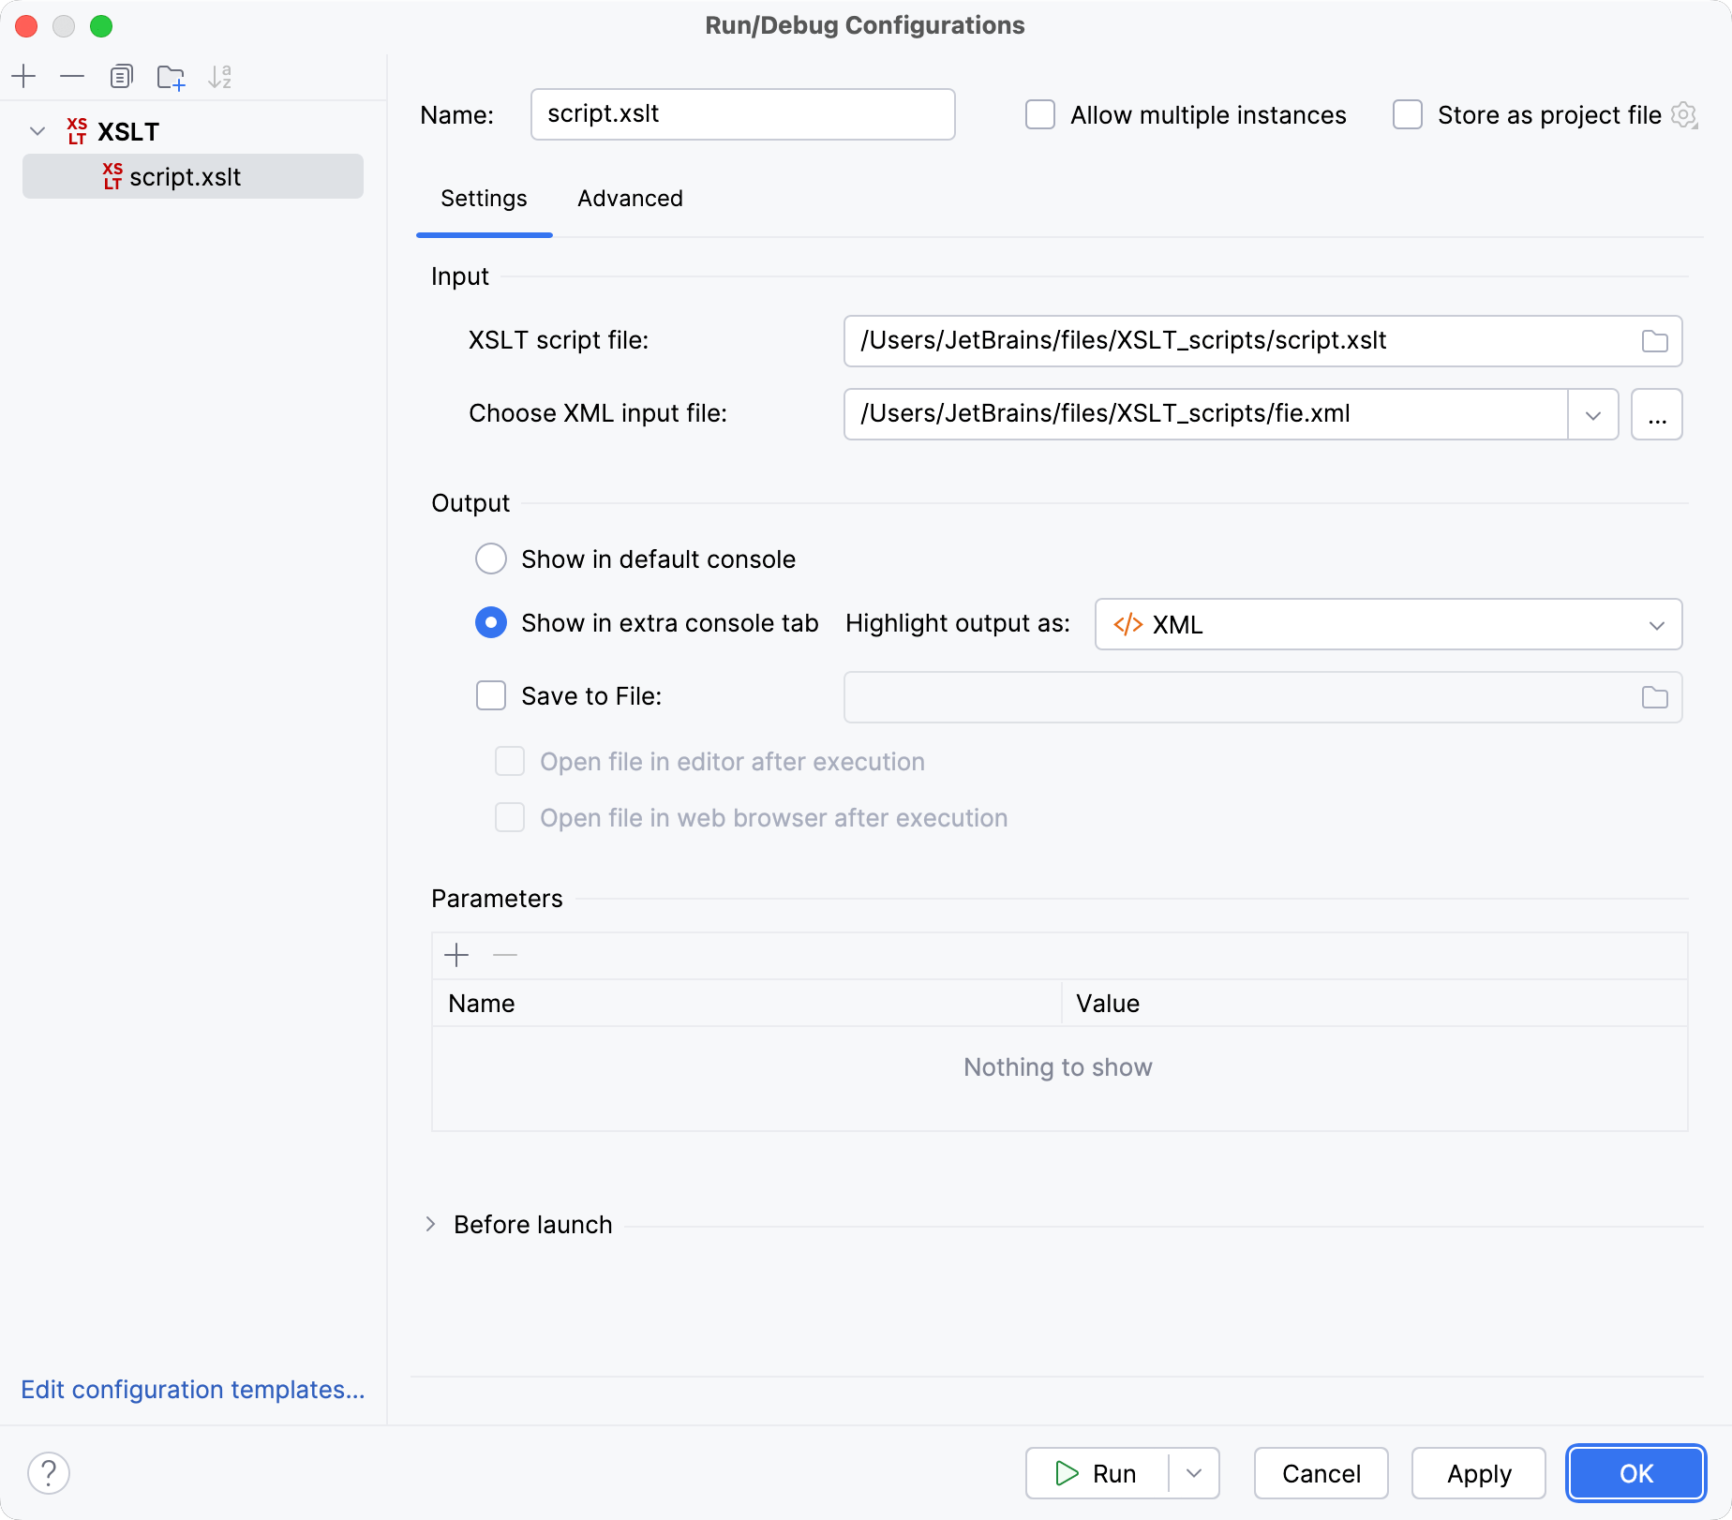Enable Allow multiple instances
The image size is (1732, 1520).
[x=1040, y=114]
